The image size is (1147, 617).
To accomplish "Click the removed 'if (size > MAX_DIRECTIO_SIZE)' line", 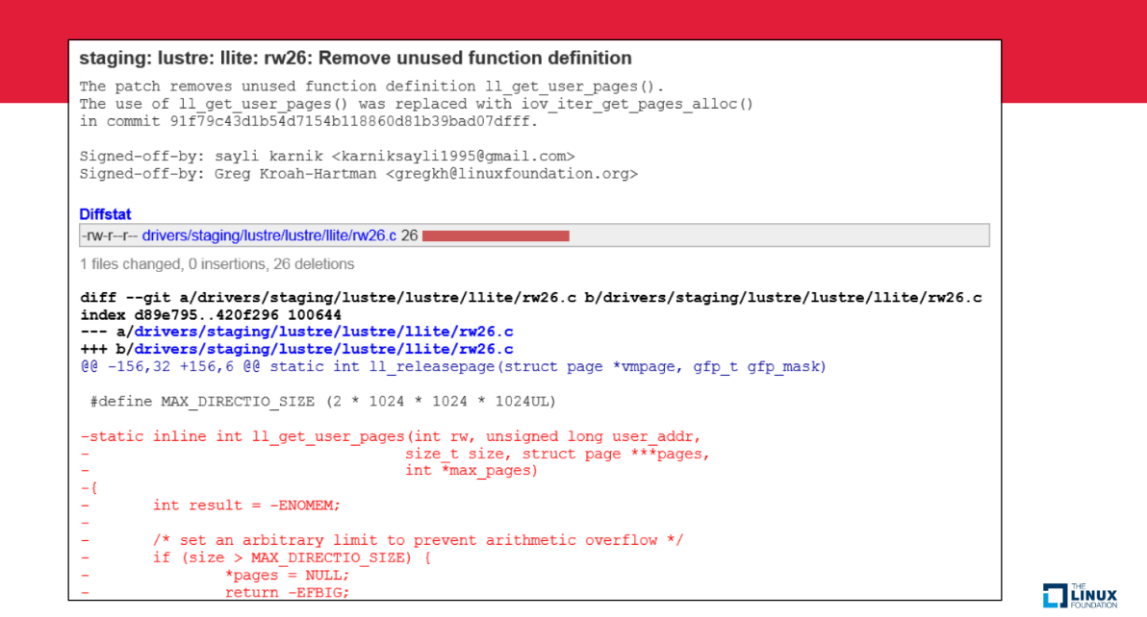I will tap(255, 557).
